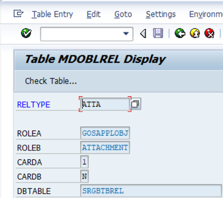Open the Table Entry menu

[x=52, y=14]
